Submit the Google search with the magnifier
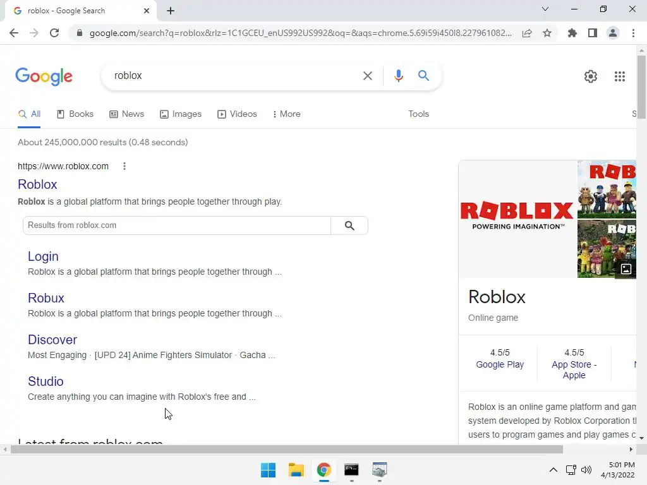The width and height of the screenshot is (647, 485). point(423,76)
